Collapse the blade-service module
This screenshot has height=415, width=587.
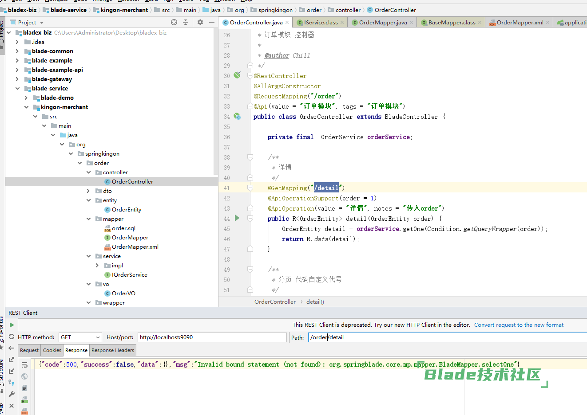click(x=17, y=88)
